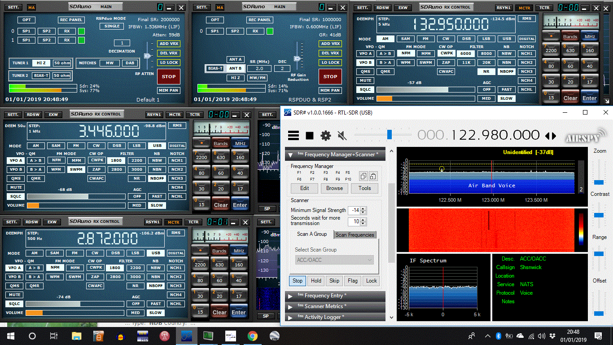Viewport: 613px width, 345px height.
Task: Click the tuning arrows beside 122.980.000
Action: (550, 136)
